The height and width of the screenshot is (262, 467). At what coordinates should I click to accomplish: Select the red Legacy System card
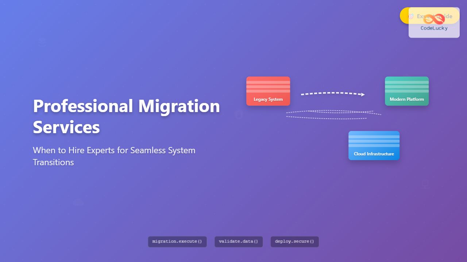coord(268,91)
